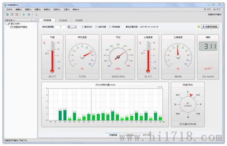The image size is (227, 146).
Task: Click the up arrow in device list header
Action: pyautogui.click(x=32, y=20)
